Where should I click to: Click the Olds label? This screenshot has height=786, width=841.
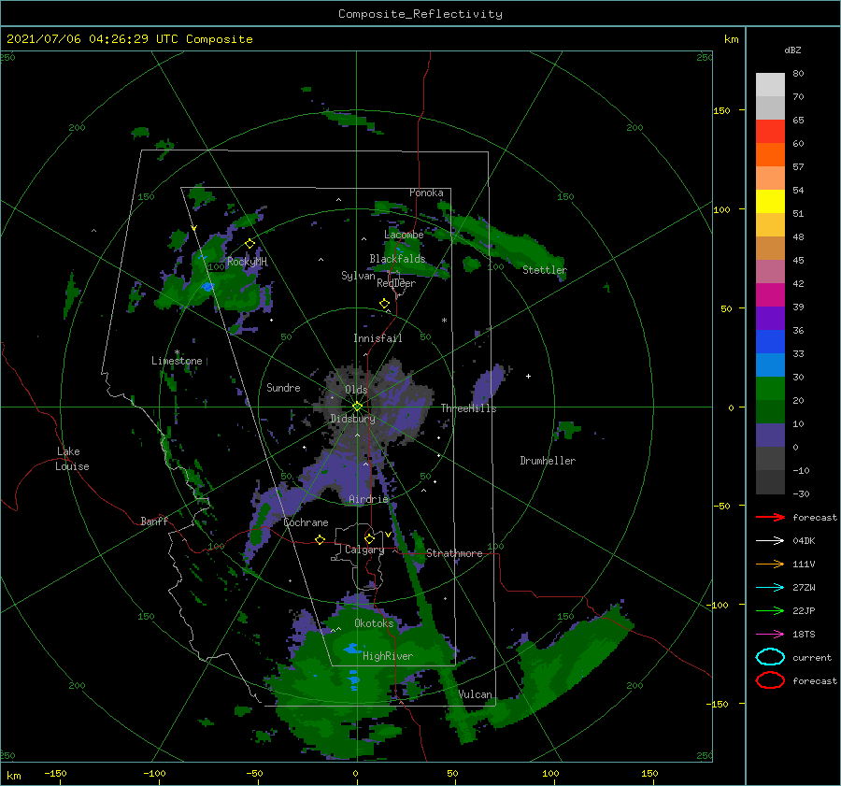click(356, 389)
